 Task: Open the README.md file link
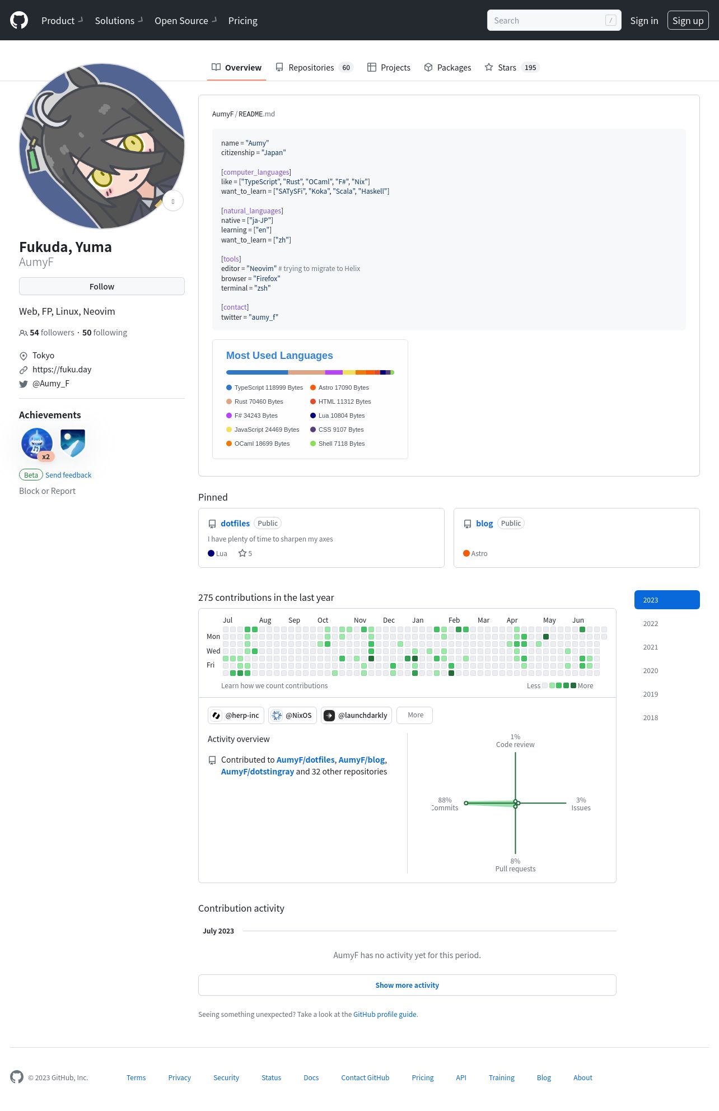point(256,114)
